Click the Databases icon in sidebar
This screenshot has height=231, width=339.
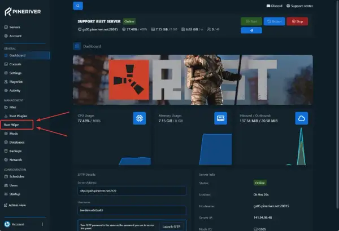(x=6, y=143)
